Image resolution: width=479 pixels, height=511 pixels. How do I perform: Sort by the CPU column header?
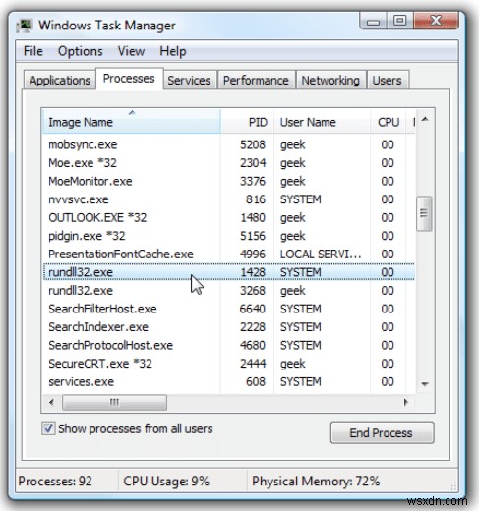click(x=389, y=122)
